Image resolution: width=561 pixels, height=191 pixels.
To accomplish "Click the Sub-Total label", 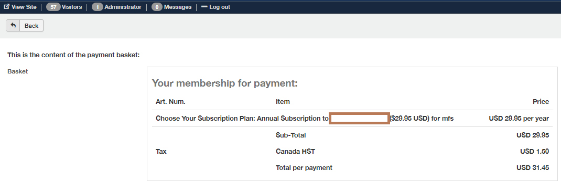I will click(291, 135).
